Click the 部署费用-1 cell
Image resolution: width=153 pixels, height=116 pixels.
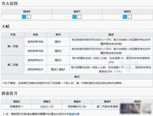(x=17, y=107)
